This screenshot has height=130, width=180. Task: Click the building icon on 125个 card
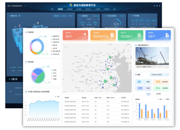pyautogui.click(x=166, y=35)
